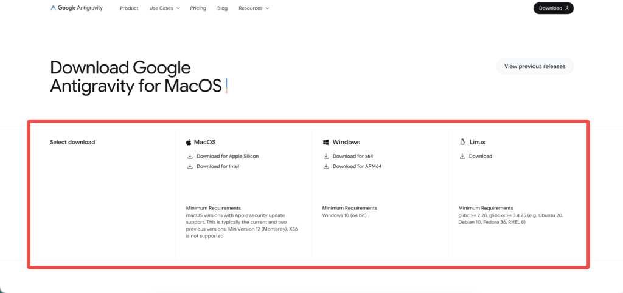
Task: Click the Linux penguin icon
Action: (x=462, y=142)
